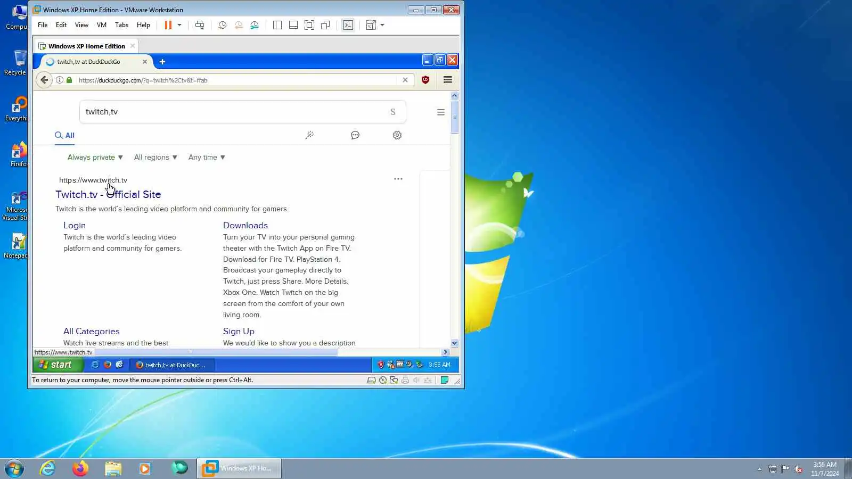Open the power options dropdown beside pause
This screenshot has height=479, width=852.
[x=179, y=25]
